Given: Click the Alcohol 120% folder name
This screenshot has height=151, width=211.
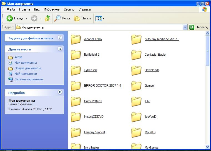Looking at the screenshot, I should pos(93,39).
